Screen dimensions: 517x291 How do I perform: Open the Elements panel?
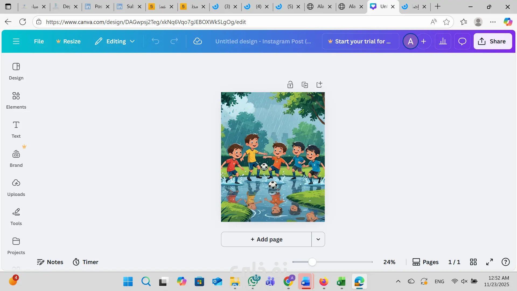coord(16,100)
